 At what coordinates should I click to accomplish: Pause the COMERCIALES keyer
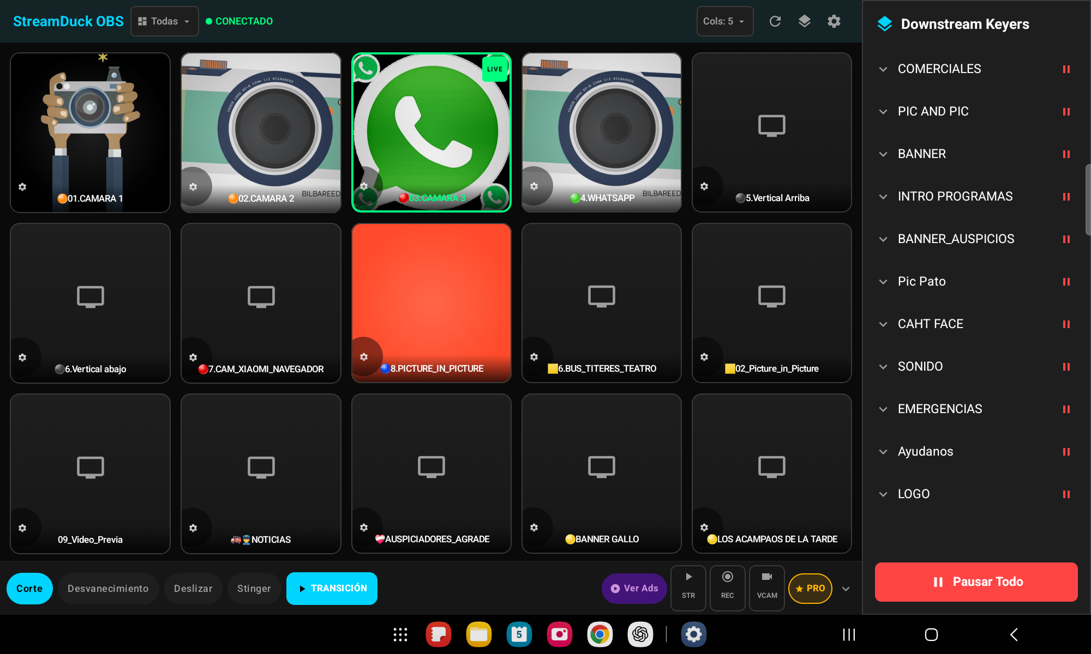[1066, 69]
